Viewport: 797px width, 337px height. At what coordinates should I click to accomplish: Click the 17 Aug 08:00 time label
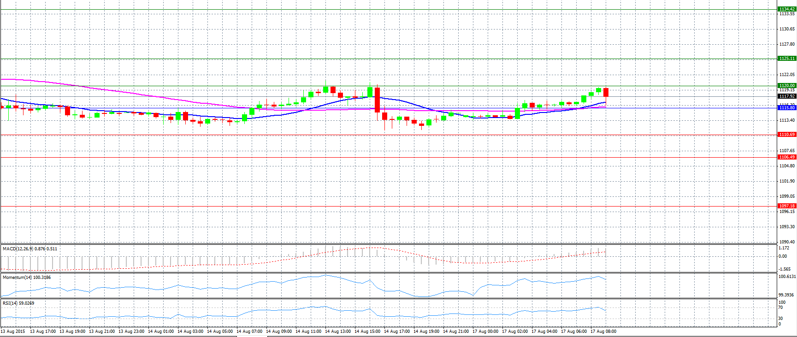[x=603, y=331]
